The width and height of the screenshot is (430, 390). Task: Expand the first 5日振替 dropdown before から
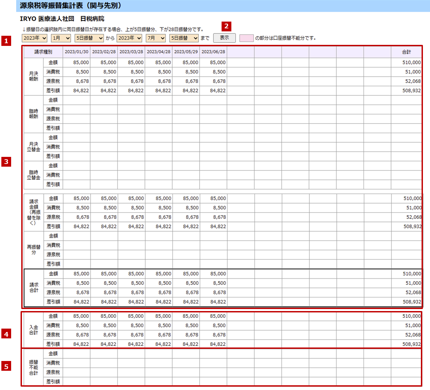pyautogui.click(x=89, y=38)
